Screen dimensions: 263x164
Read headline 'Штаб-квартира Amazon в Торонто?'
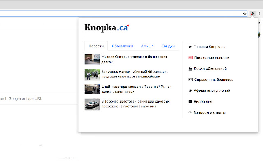point(131,87)
